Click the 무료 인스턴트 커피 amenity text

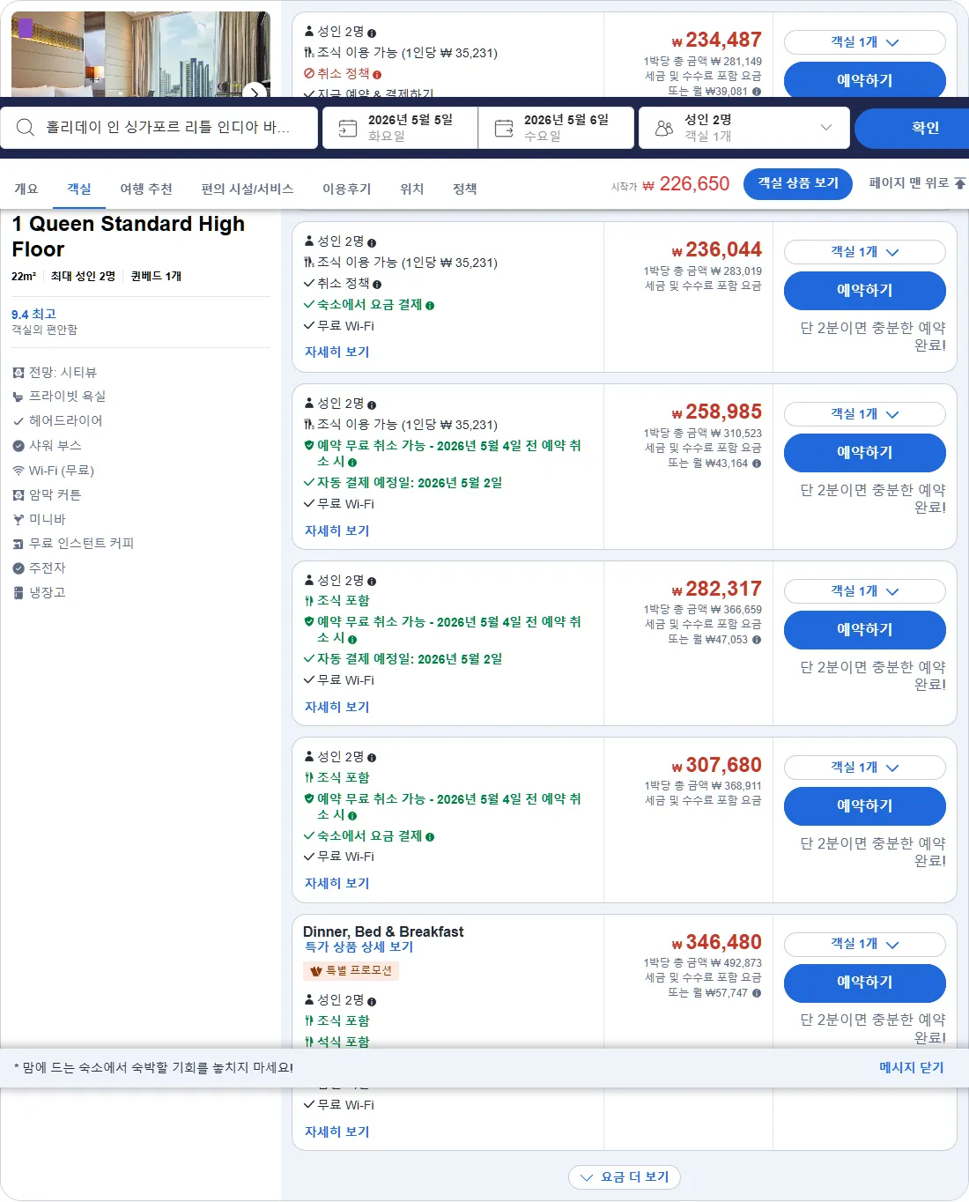[x=81, y=543]
